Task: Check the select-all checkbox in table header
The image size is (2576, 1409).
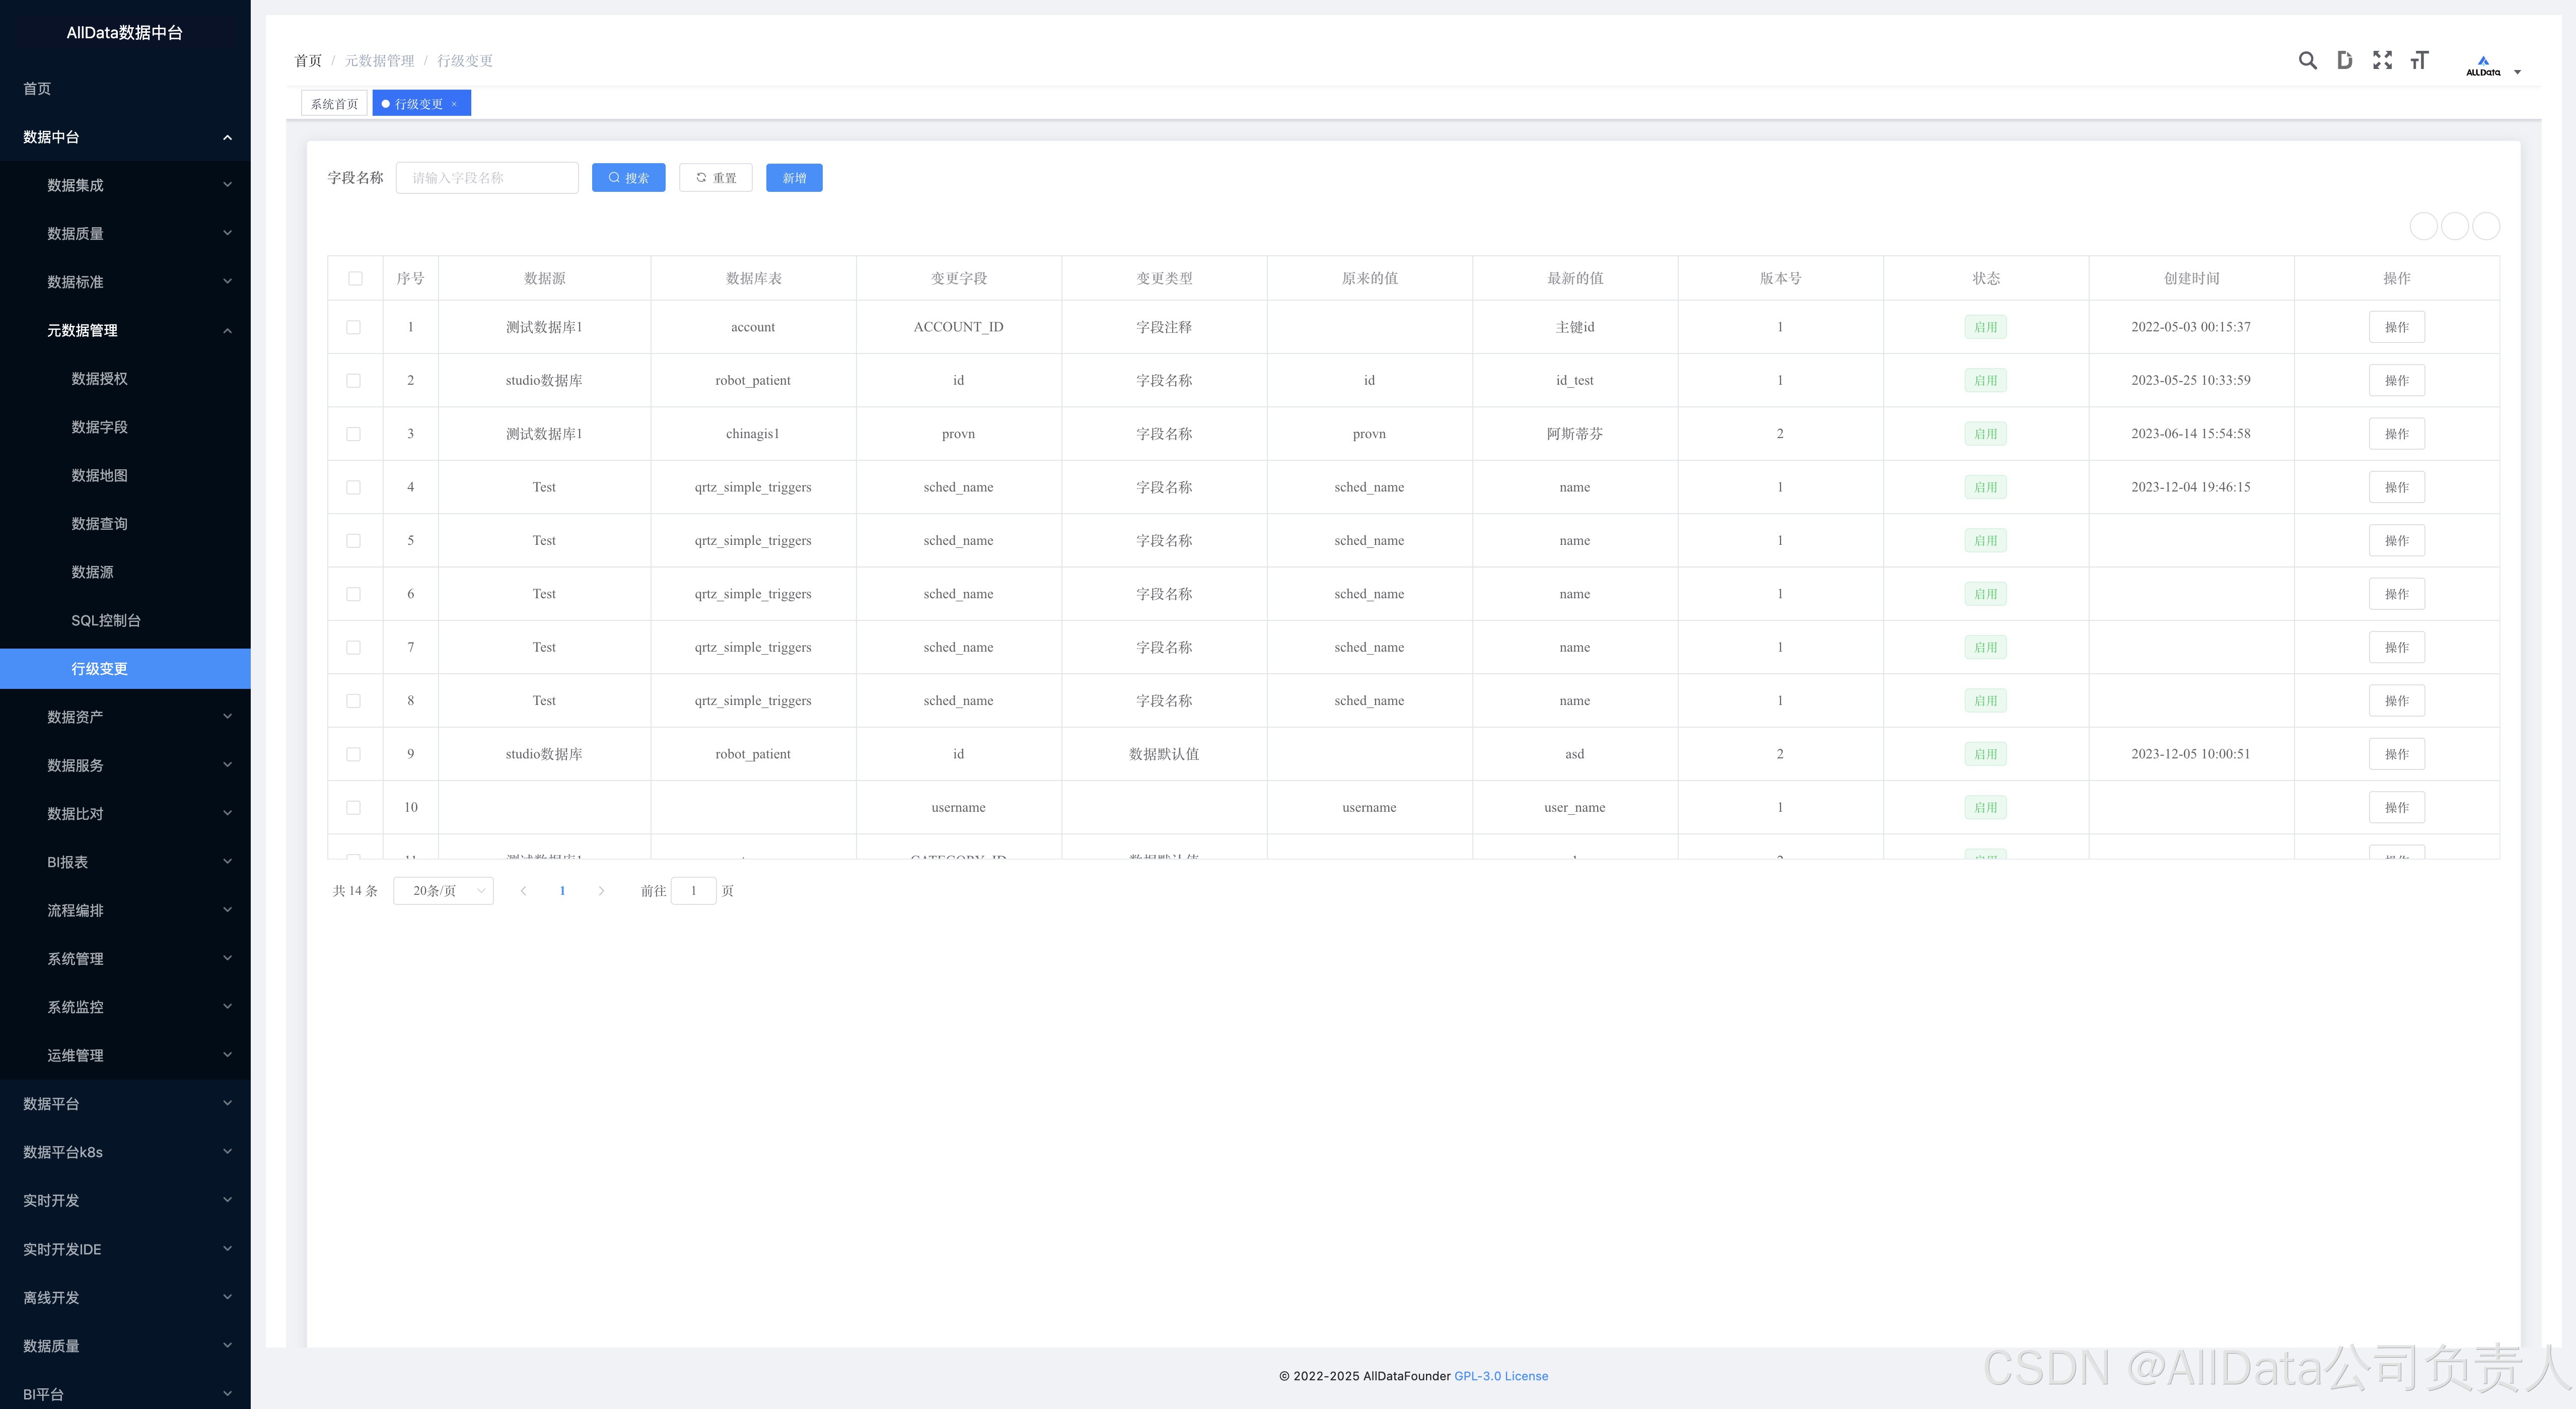Action: [x=355, y=279]
